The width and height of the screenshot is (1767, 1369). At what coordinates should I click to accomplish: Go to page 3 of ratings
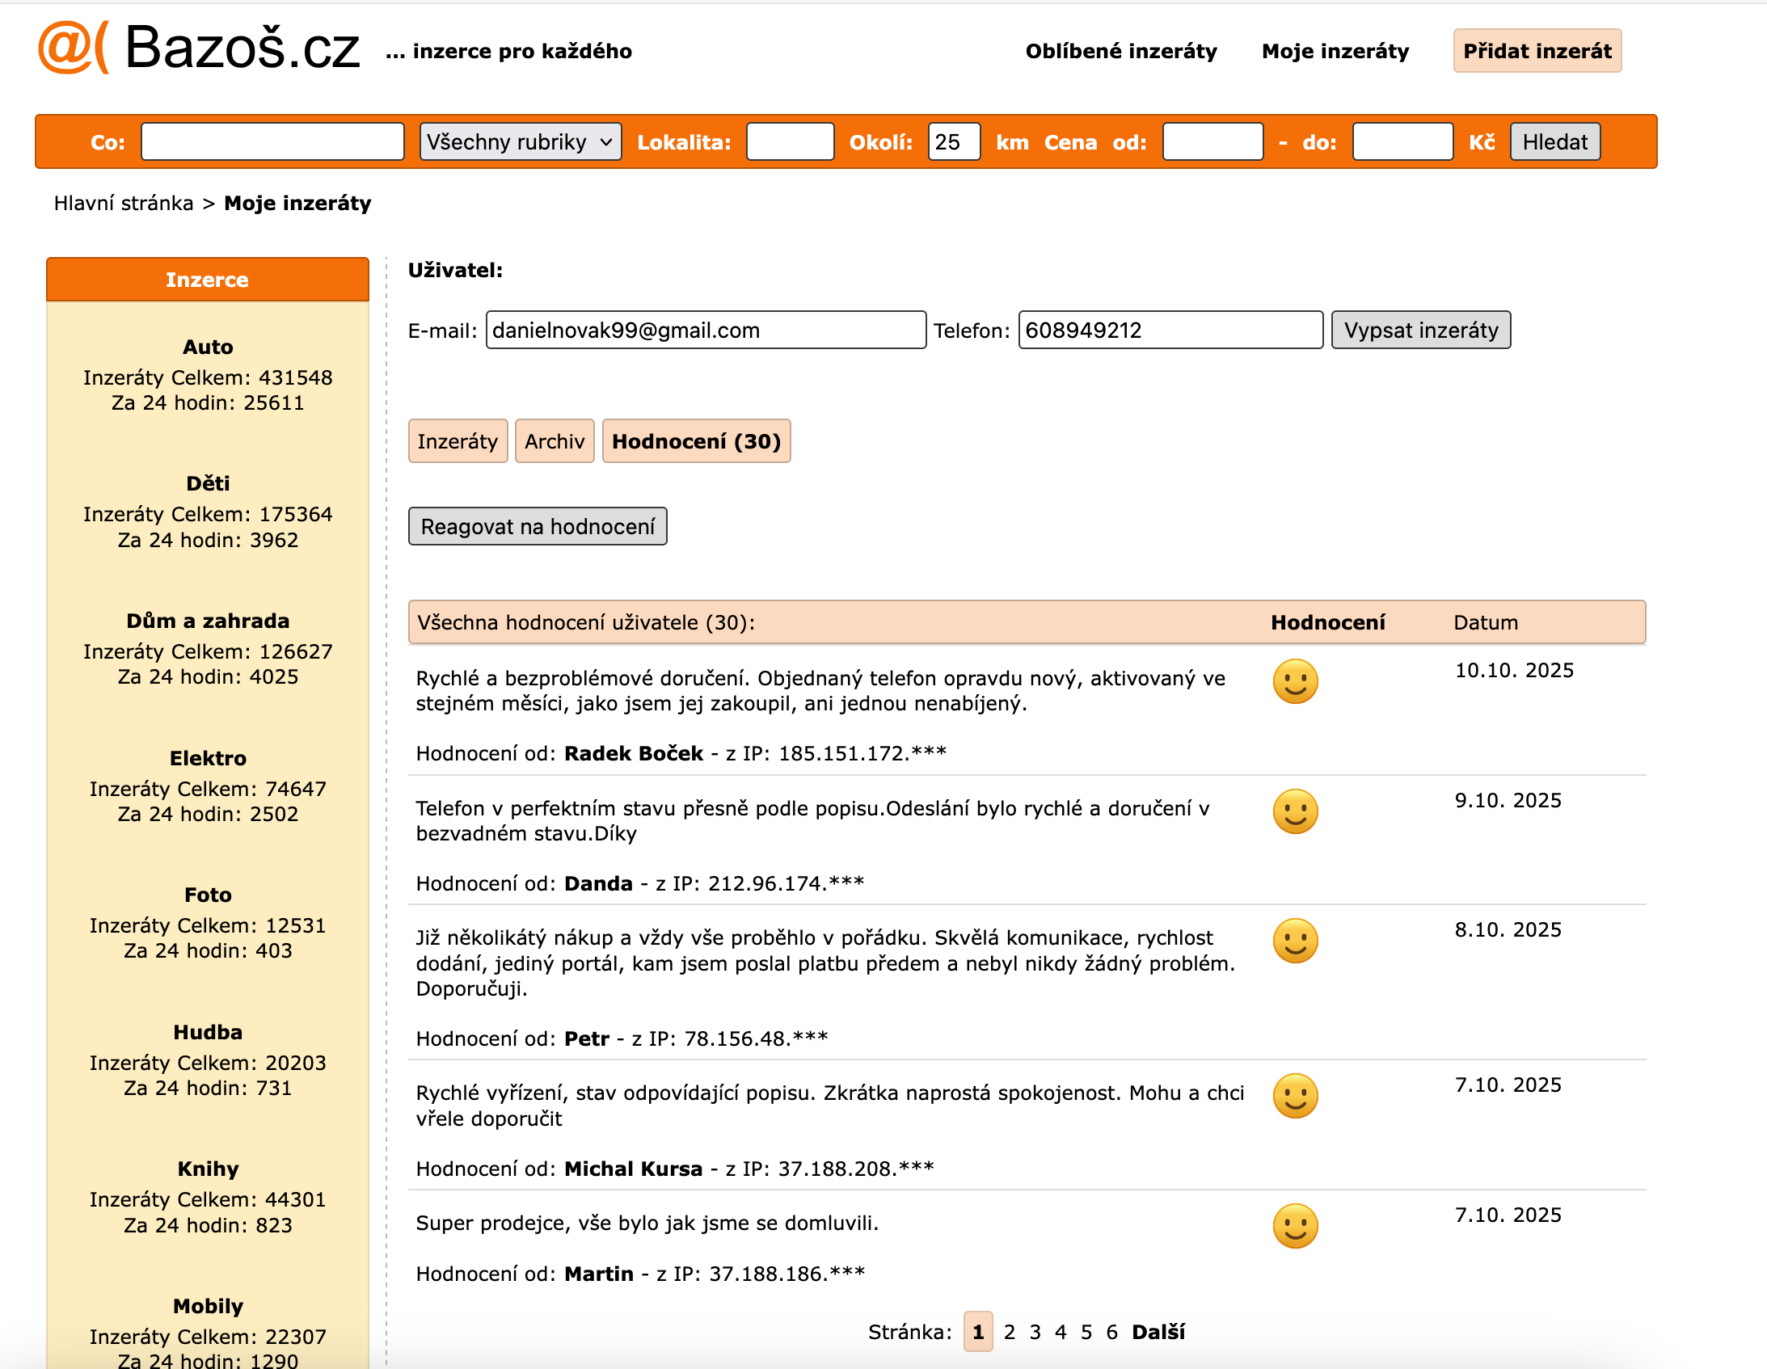[x=1035, y=1332]
